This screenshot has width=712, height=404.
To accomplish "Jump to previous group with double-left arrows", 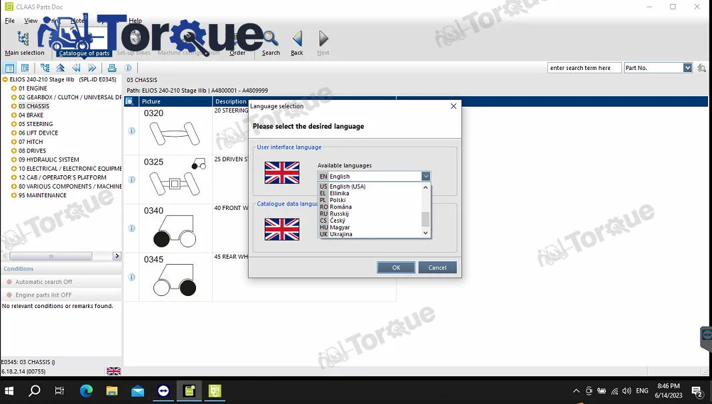I will tap(76, 68).
